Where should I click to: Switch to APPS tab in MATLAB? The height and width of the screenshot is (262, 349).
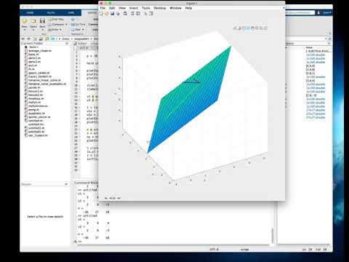71,12
